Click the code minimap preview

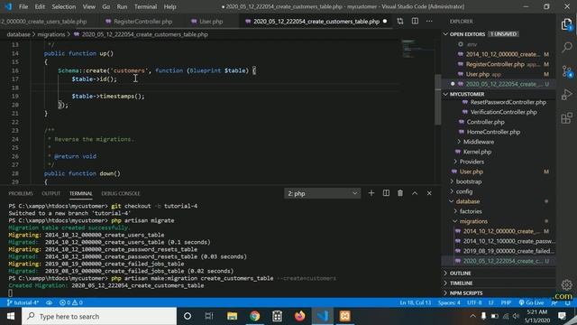coord(417,49)
